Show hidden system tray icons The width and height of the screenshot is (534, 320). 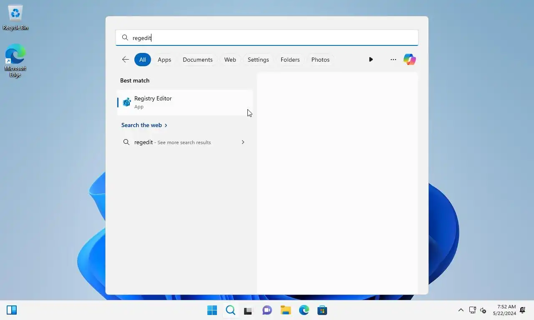point(461,310)
